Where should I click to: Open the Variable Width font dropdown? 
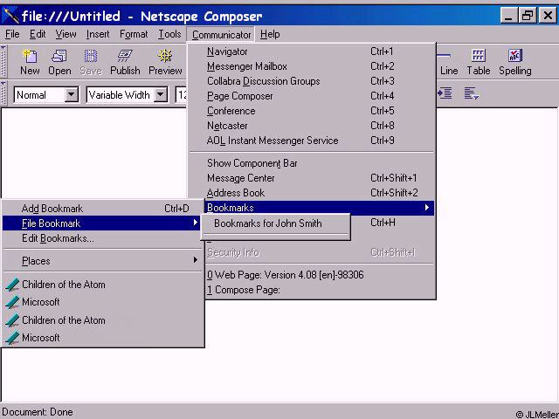pyautogui.click(x=161, y=95)
